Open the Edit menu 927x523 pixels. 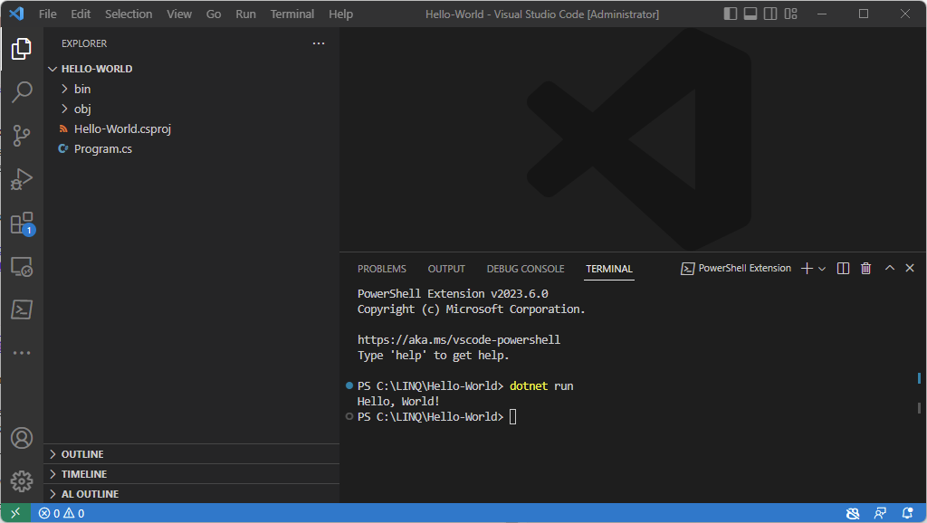(81, 14)
